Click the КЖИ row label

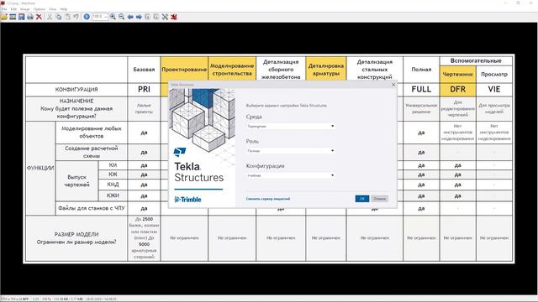click(113, 195)
